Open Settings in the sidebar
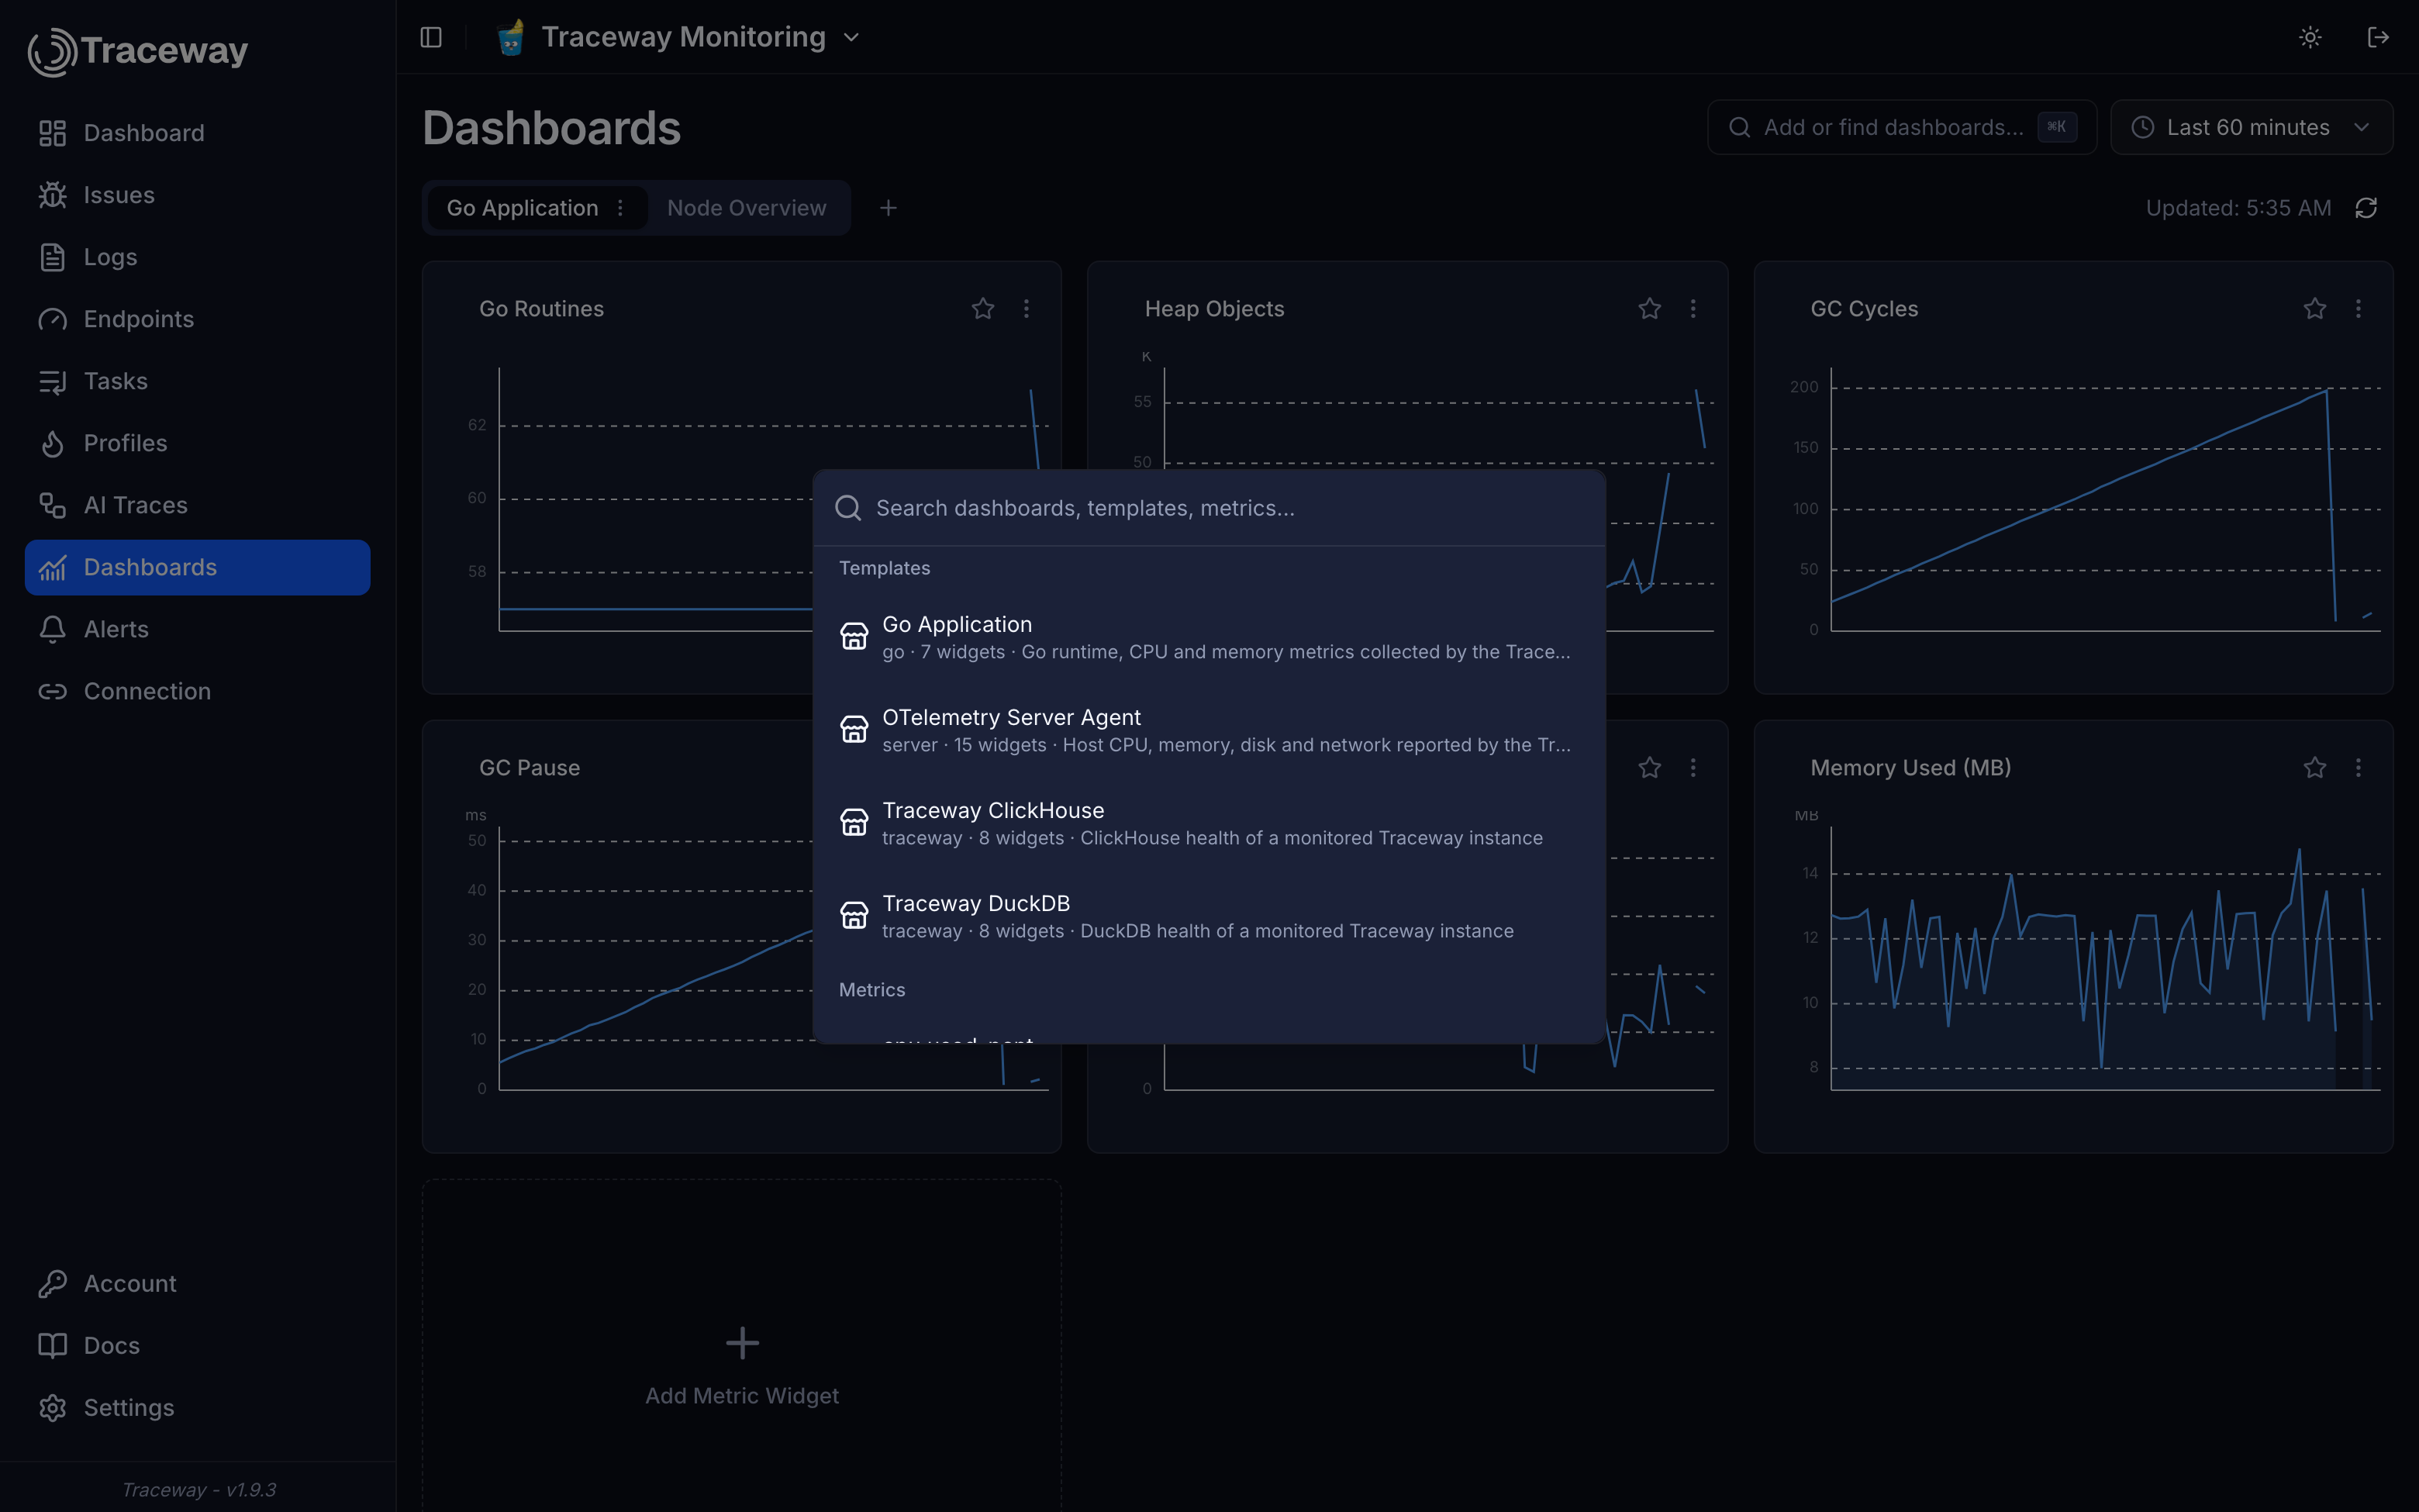Image resolution: width=2419 pixels, height=1512 pixels. (x=197, y=1407)
